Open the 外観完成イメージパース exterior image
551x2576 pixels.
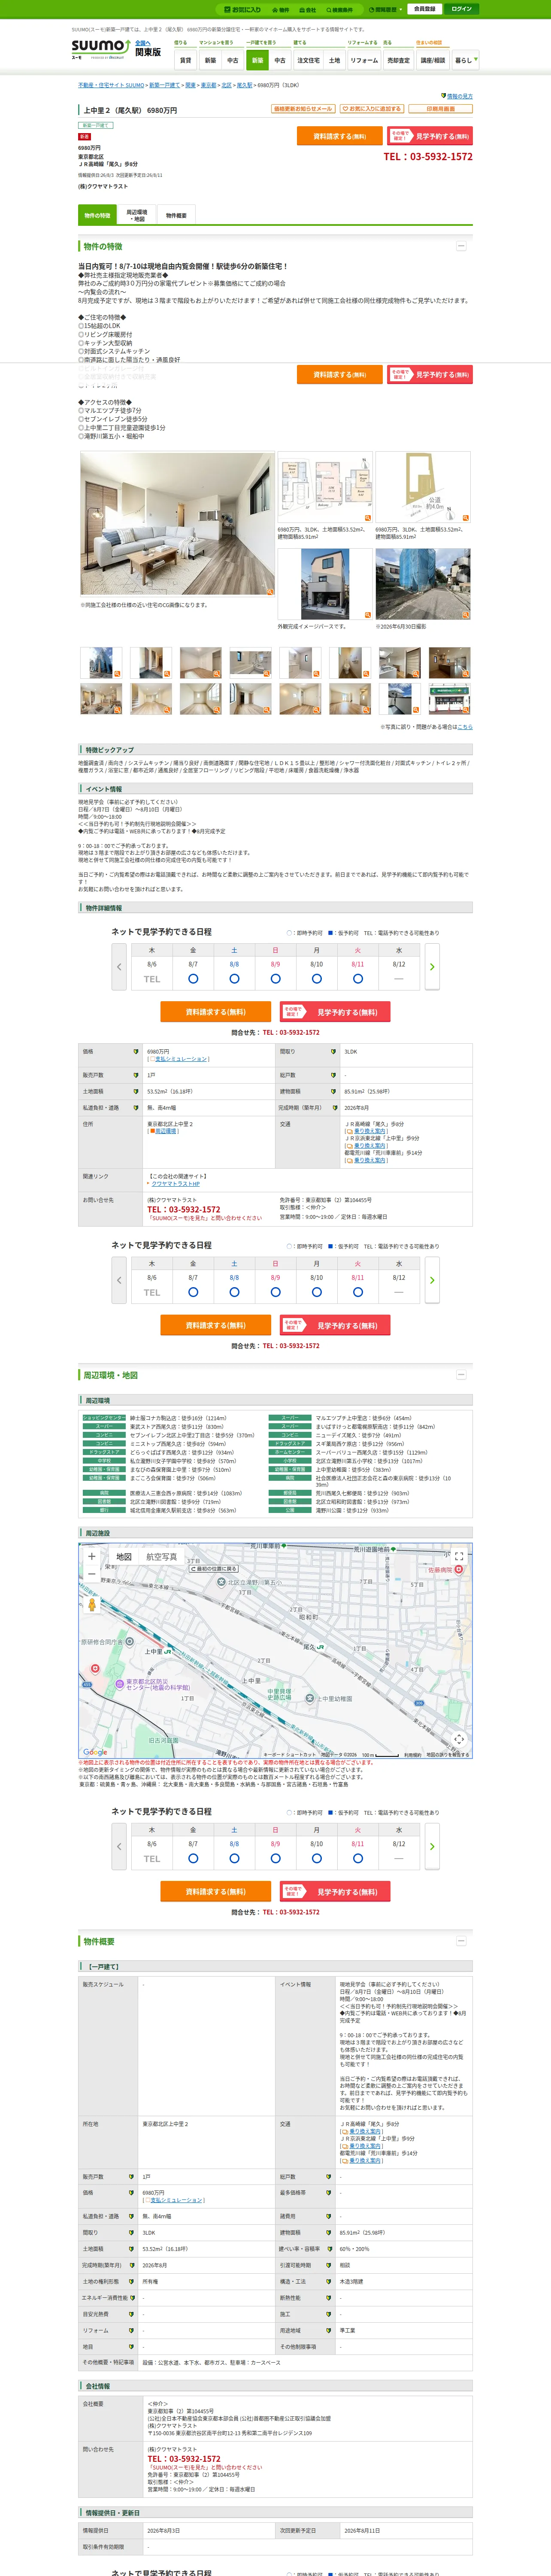[x=325, y=584]
